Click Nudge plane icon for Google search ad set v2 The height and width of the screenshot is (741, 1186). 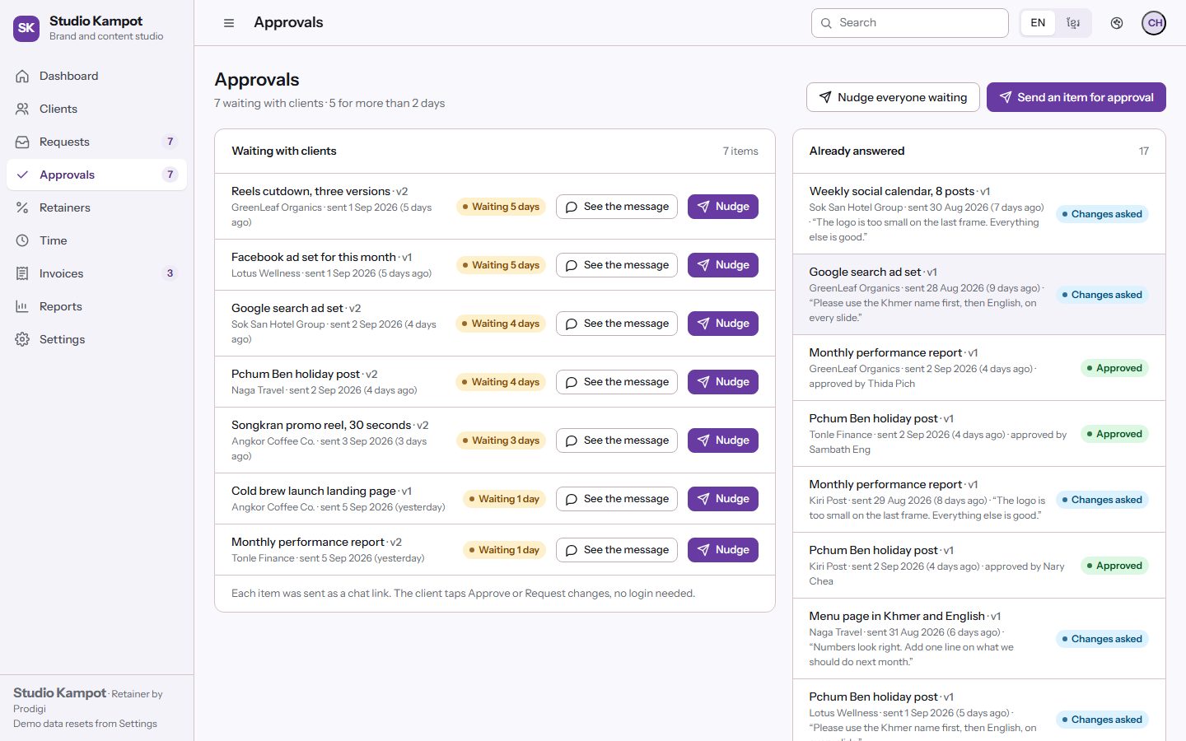coord(703,324)
